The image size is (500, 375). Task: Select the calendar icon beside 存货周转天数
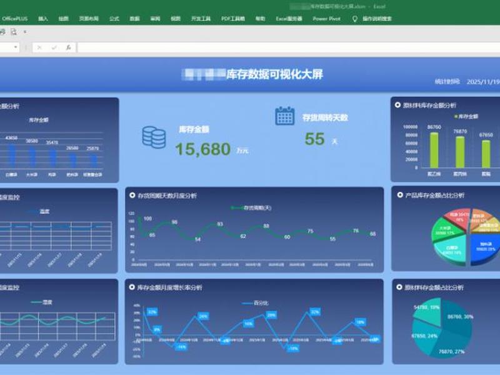(x=285, y=116)
